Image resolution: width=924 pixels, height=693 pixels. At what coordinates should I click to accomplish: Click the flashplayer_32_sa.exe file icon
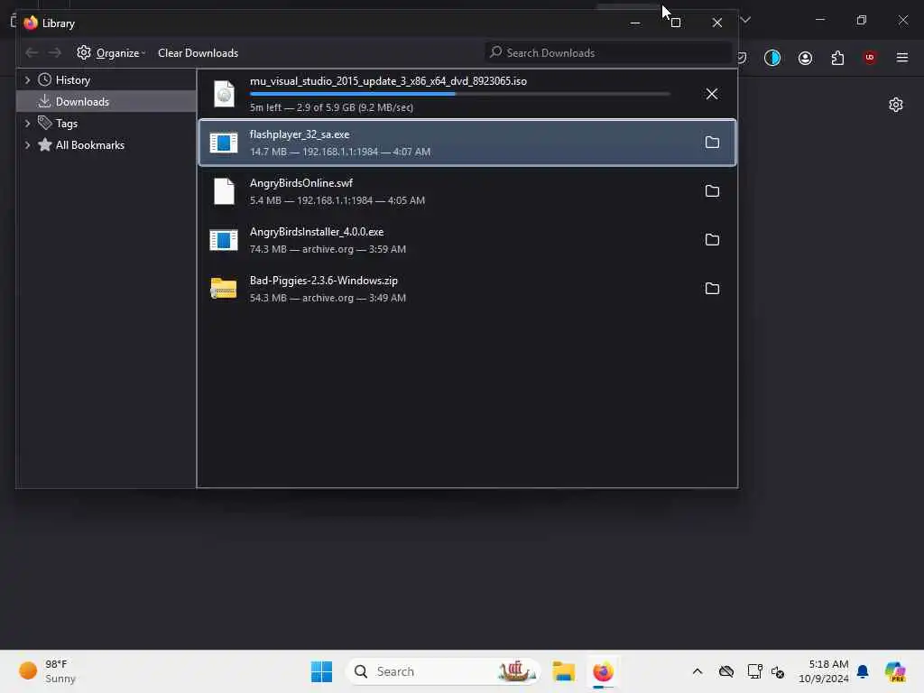pos(224,143)
